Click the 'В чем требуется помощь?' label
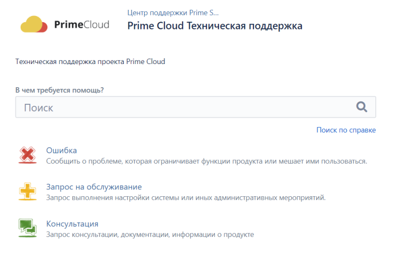401x253 pixels. (59, 90)
